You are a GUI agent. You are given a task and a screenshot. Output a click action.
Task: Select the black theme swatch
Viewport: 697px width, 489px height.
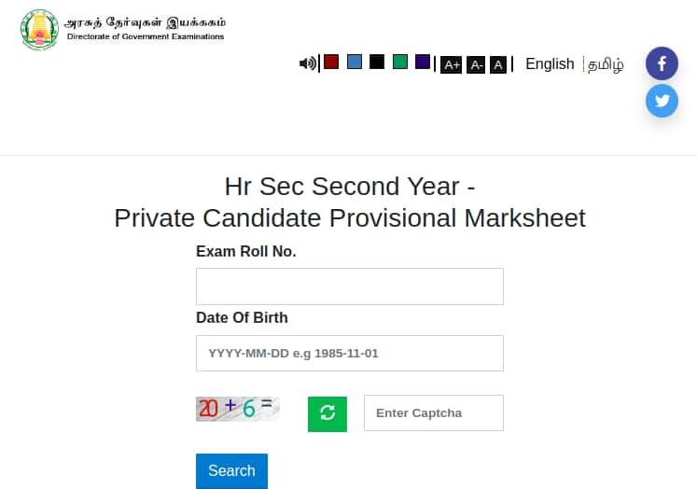377,62
